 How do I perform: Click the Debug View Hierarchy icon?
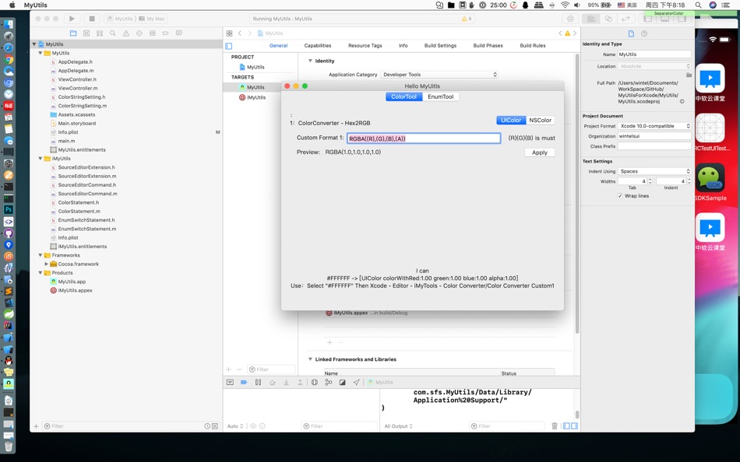click(x=315, y=383)
